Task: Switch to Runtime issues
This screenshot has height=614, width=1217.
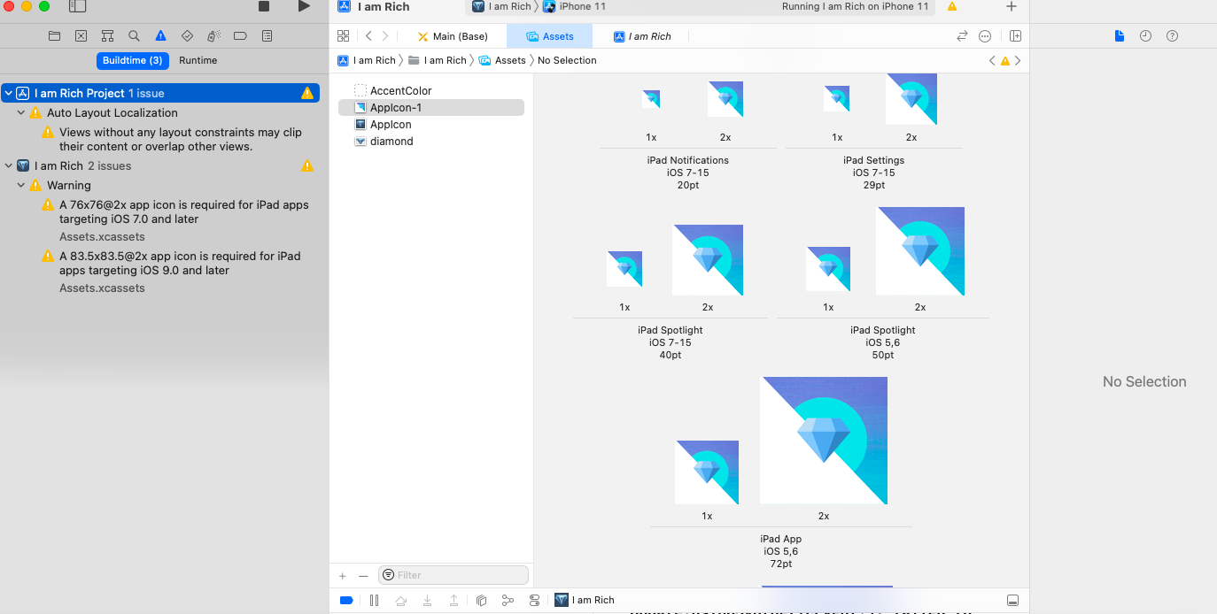Action: [x=198, y=60]
